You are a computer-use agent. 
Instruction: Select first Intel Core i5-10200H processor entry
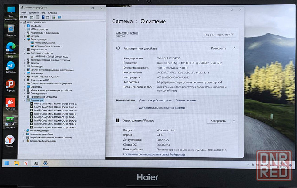click(55, 104)
